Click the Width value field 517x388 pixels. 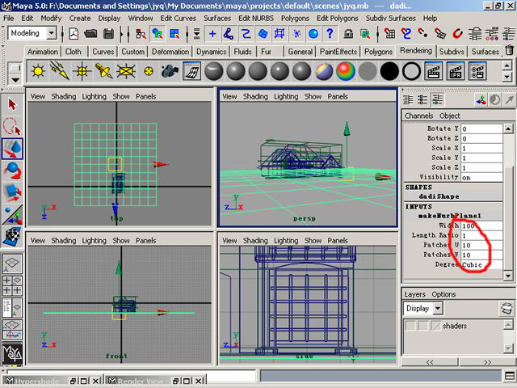[481, 226]
